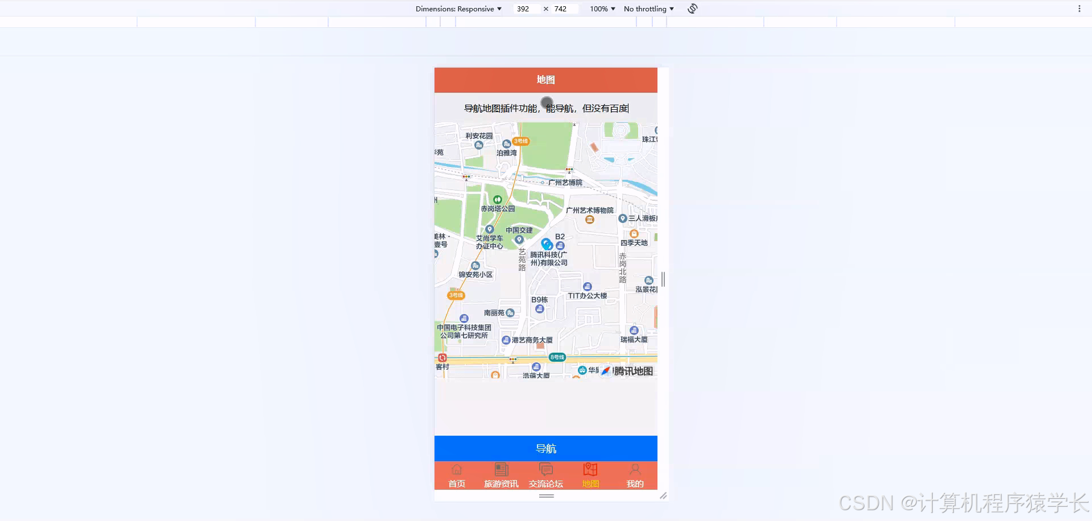Select the 地图 map navigation icon
This screenshot has height=521, width=1092.
[x=590, y=469]
